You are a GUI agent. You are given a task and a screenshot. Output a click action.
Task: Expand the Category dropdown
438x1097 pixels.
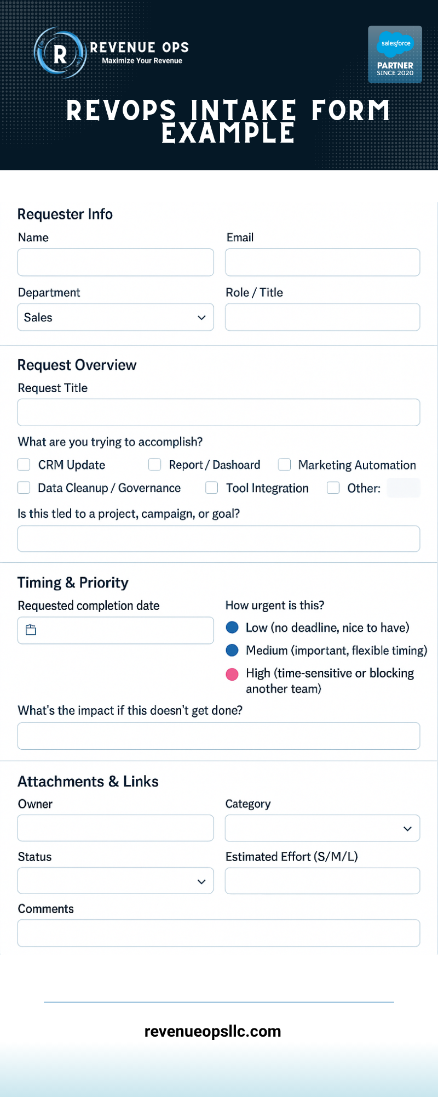coord(322,828)
